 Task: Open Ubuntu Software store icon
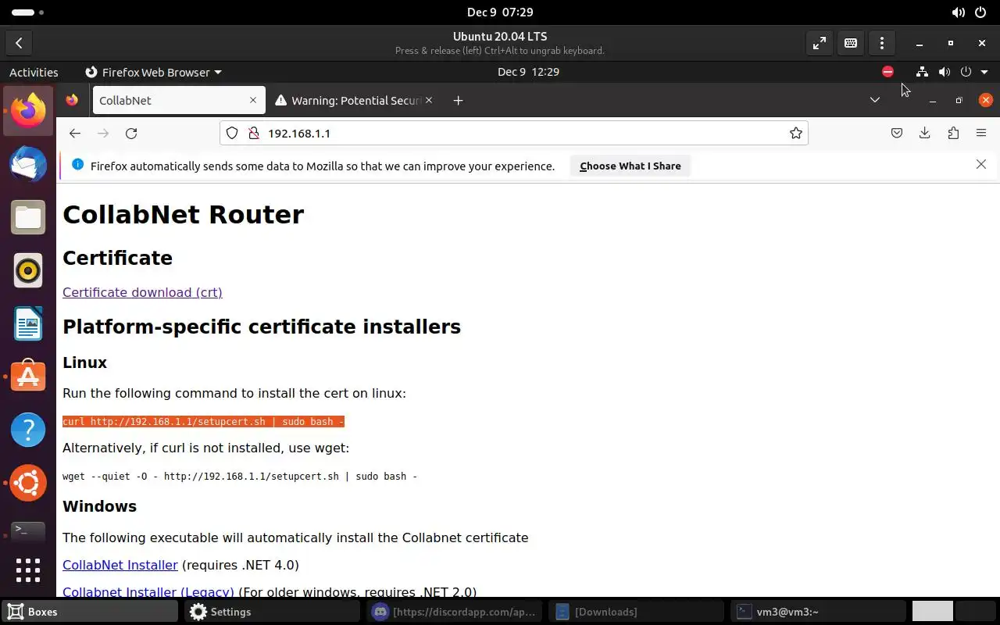click(28, 377)
